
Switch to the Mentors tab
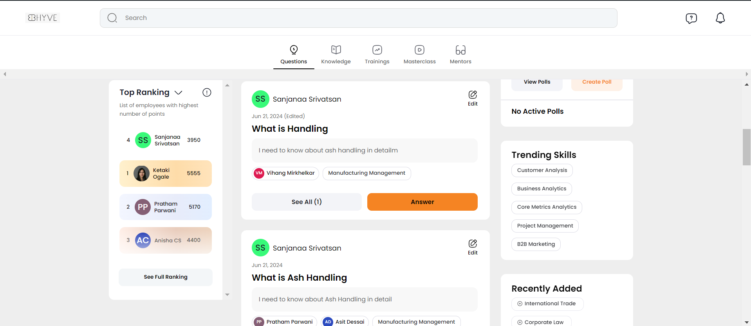[460, 56]
